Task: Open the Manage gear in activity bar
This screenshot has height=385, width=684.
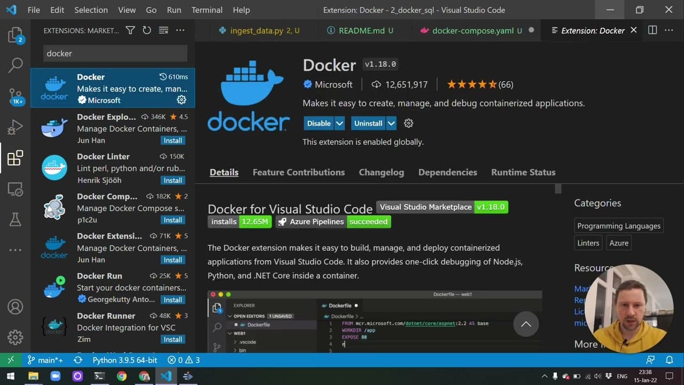Action: (x=15, y=337)
